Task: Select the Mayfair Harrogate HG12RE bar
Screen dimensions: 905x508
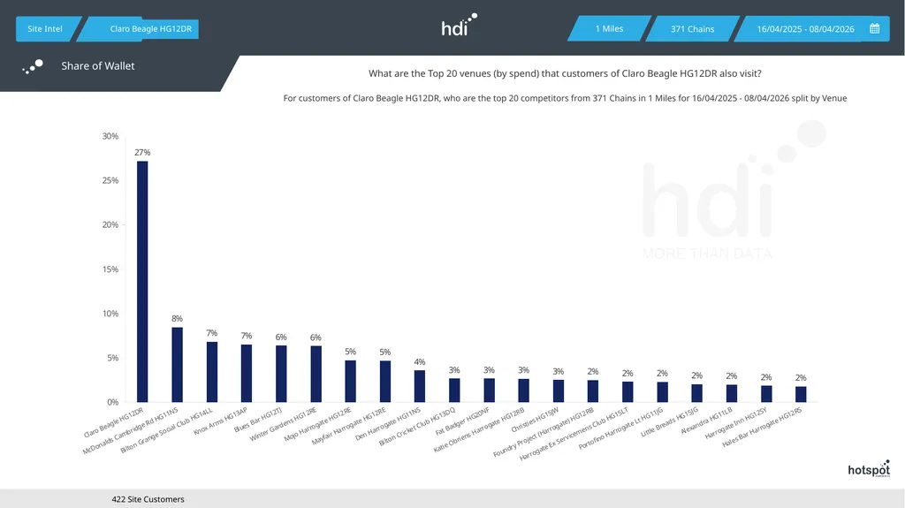Action: (385, 382)
